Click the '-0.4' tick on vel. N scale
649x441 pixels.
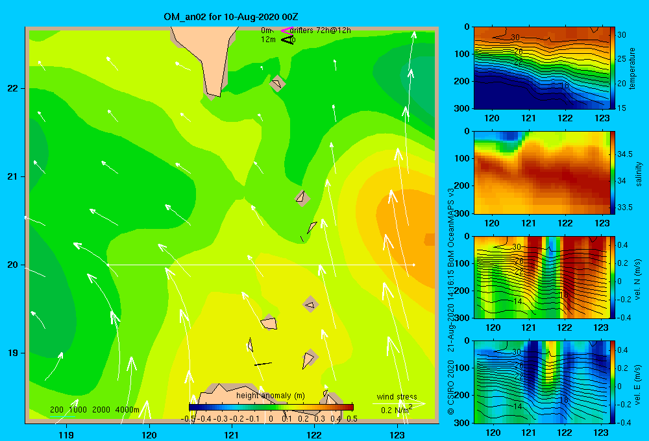[623, 317]
